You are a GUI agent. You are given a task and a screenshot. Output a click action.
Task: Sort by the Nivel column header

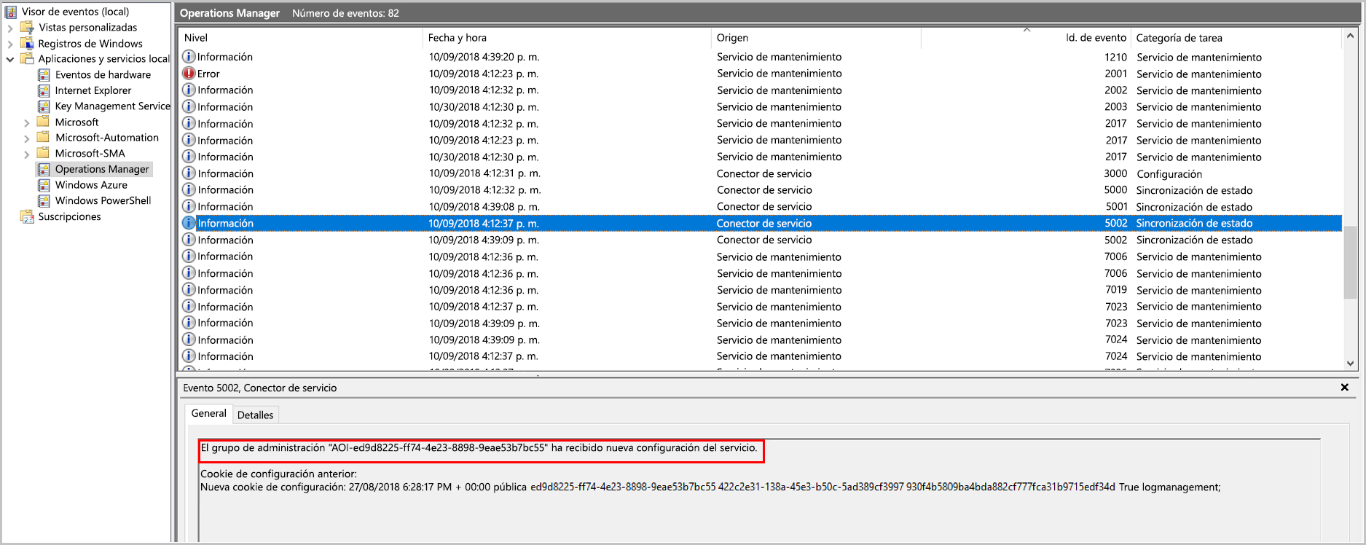click(x=300, y=38)
